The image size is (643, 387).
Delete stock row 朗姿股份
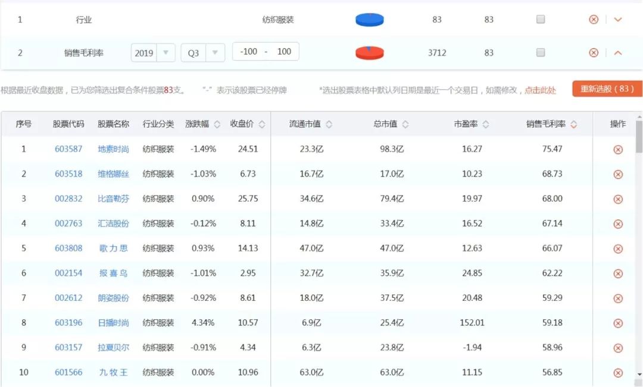tap(618, 298)
